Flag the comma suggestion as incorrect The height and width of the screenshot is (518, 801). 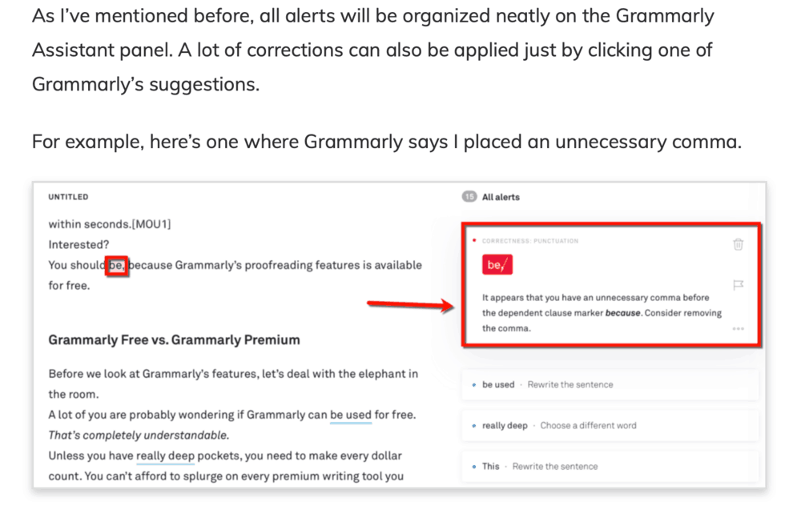pos(739,285)
